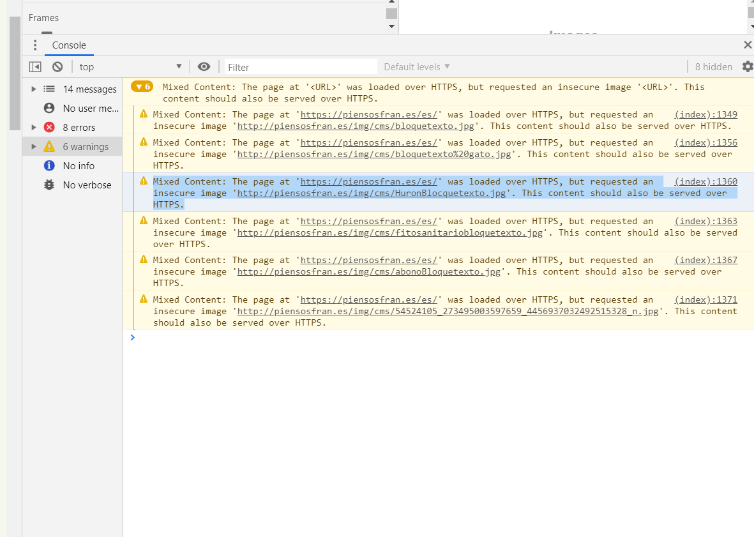Open source link (index):1367
Image resolution: width=754 pixels, height=537 pixels.
705,260
